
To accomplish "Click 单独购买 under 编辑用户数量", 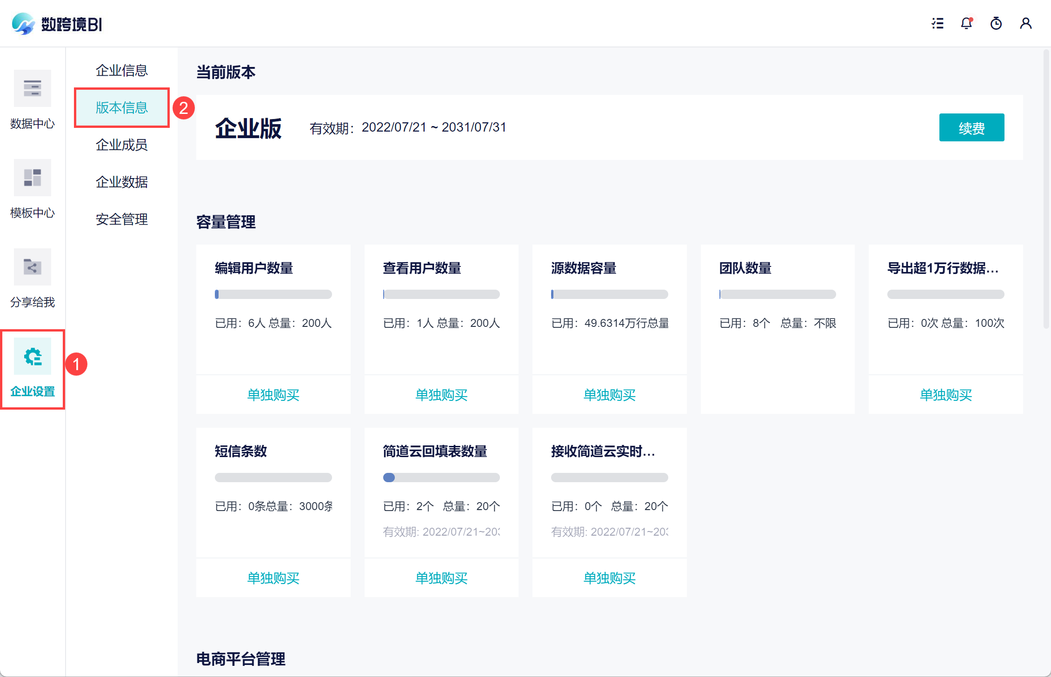I will 273,395.
